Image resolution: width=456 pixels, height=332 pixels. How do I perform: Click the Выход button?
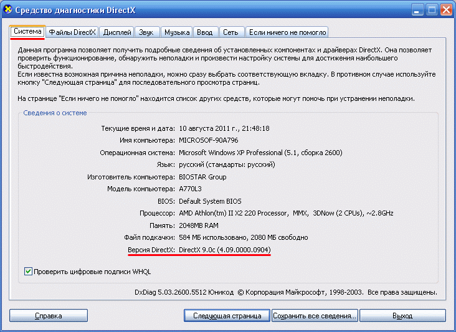tap(402, 316)
